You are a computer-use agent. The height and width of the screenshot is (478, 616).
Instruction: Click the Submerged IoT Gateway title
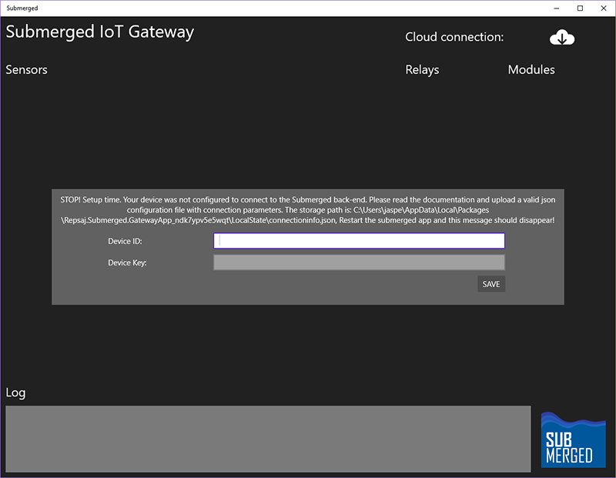[x=100, y=32]
